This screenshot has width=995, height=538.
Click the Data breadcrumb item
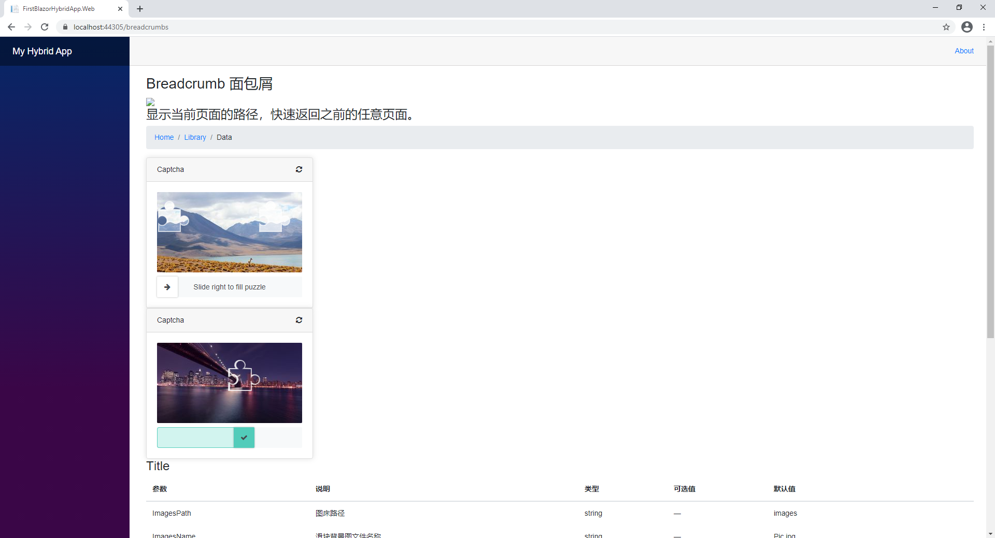coord(224,137)
